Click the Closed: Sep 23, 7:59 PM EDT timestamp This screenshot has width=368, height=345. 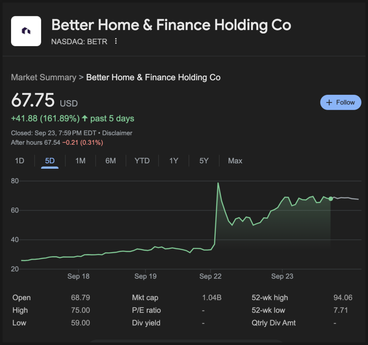tap(54, 133)
